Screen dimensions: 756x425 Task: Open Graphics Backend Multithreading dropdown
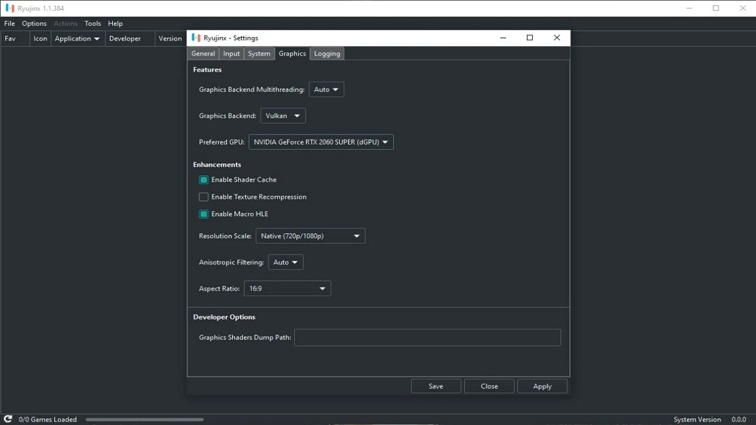[326, 90]
